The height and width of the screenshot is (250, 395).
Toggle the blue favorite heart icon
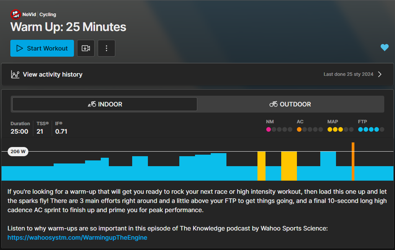click(384, 47)
